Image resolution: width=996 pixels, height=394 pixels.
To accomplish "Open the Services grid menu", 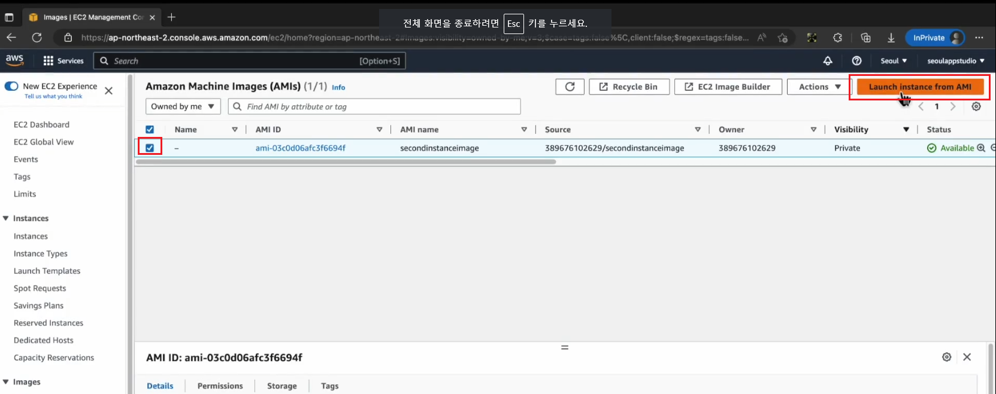I will pyautogui.click(x=63, y=61).
